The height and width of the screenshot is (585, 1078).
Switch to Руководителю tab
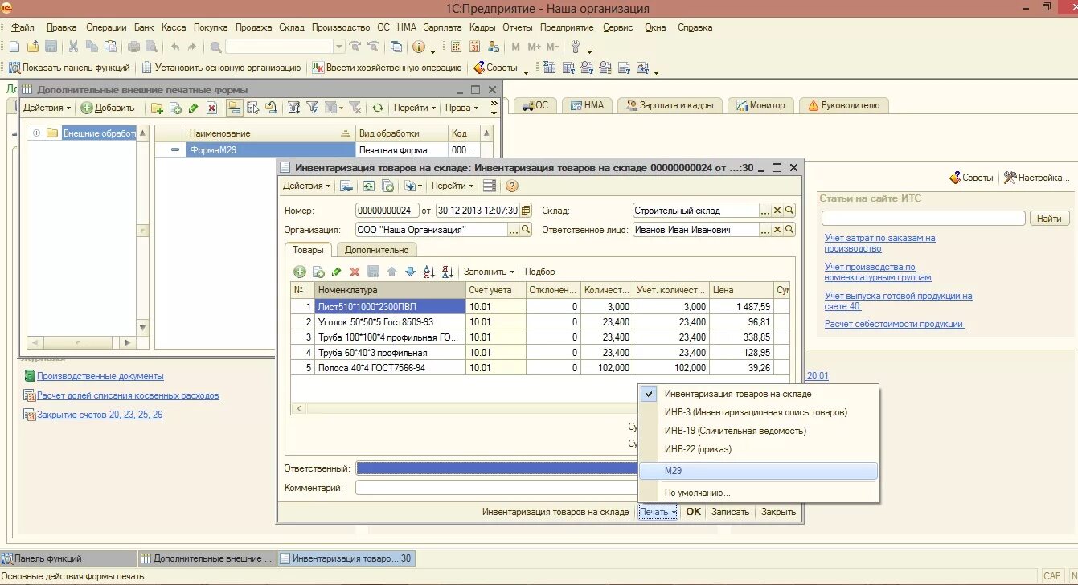click(844, 105)
